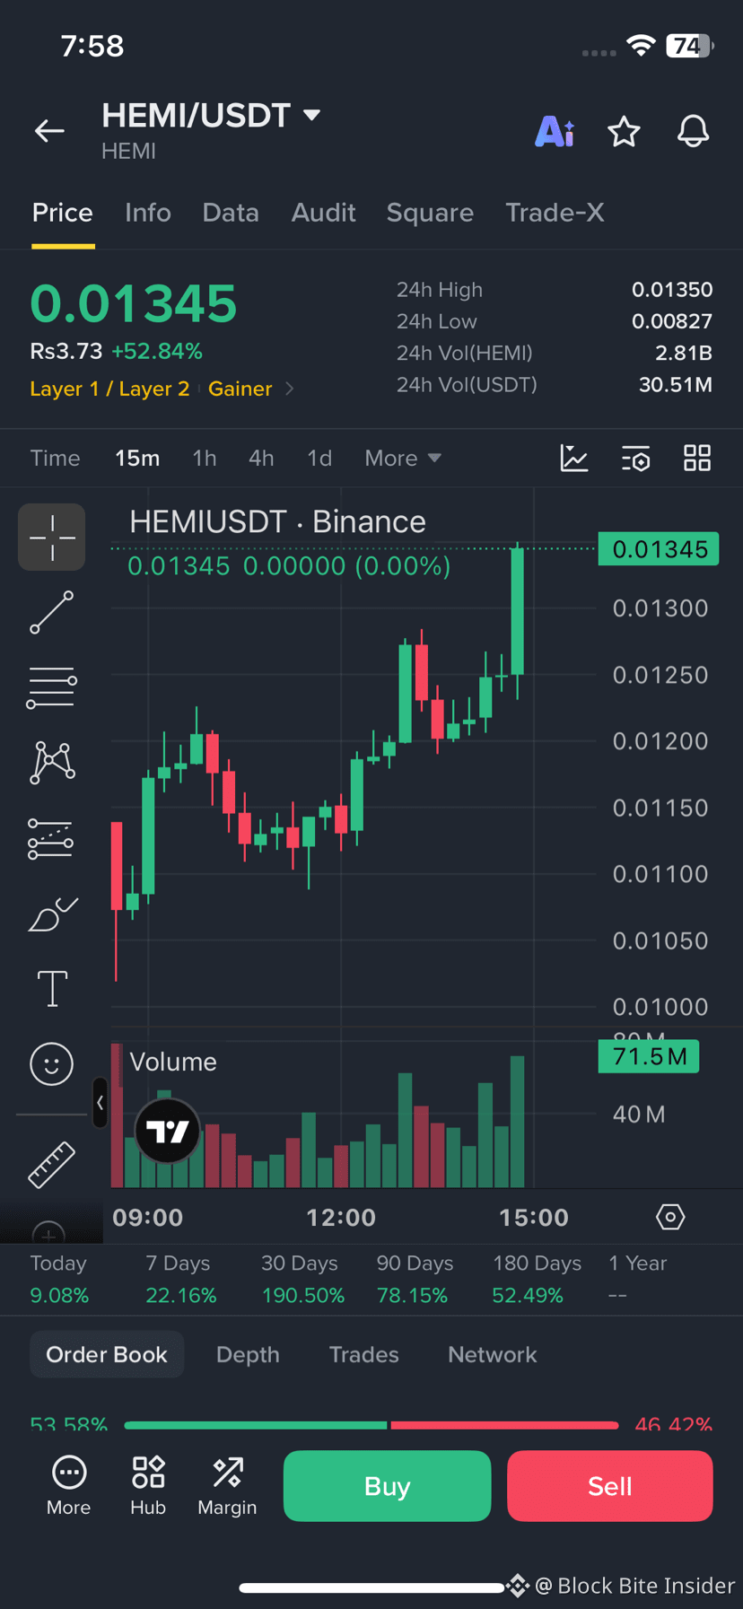Select the forecasting position tool

click(x=51, y=839)
